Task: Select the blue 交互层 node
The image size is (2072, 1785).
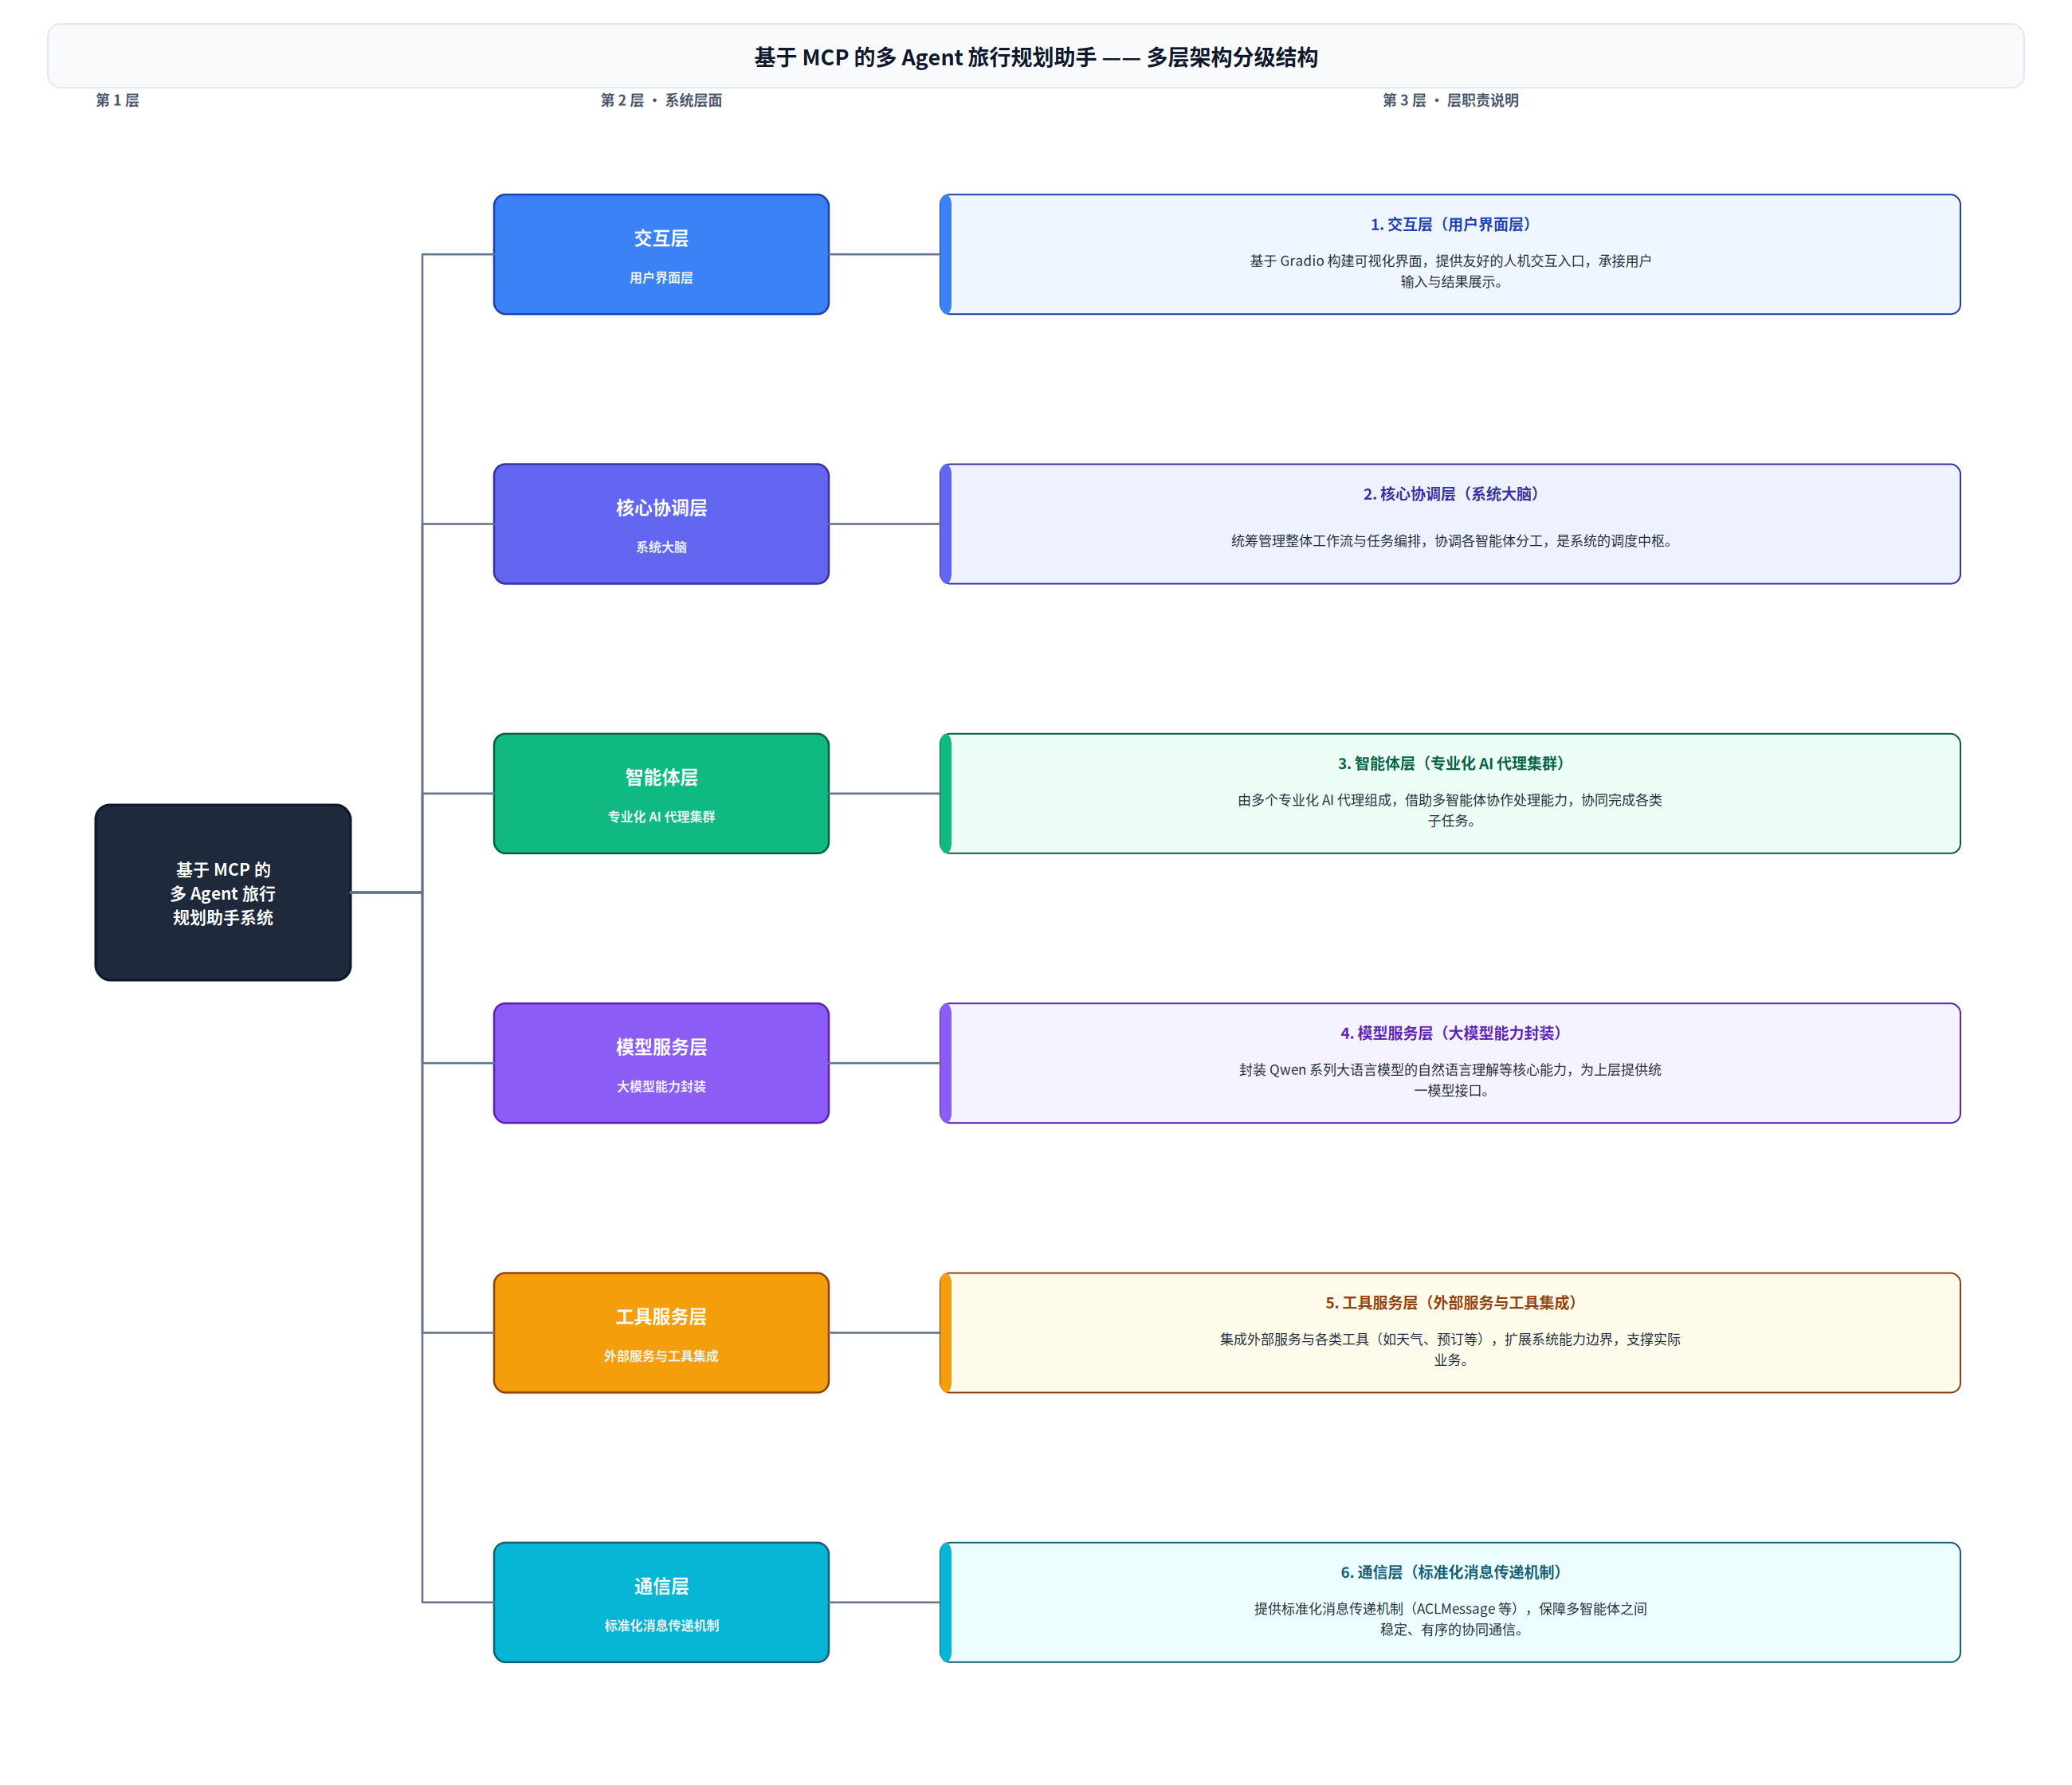Action: click(x=661, y=254)
